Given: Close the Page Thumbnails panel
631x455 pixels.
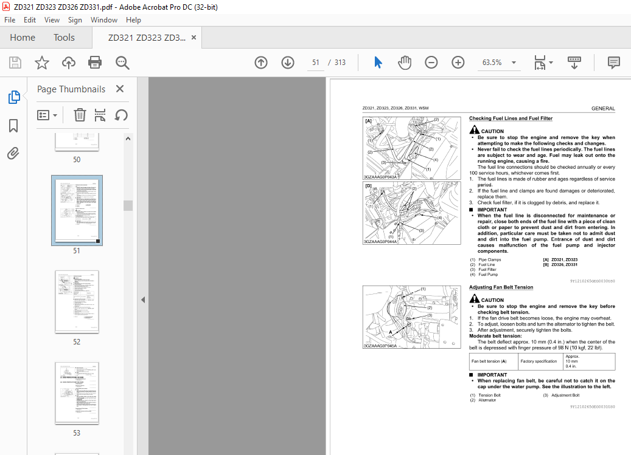Looking at the screenshot, I should (x=120, y=89).
